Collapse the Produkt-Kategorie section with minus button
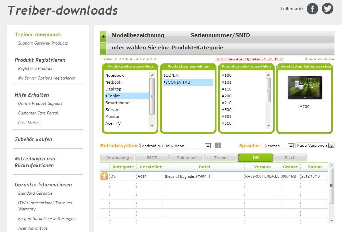Viewport: 342px width, 232px height. 103,49
